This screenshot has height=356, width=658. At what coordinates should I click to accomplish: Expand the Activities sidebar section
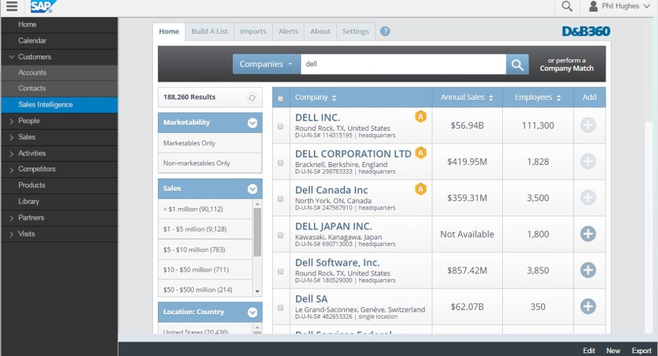tap(12, 153)
